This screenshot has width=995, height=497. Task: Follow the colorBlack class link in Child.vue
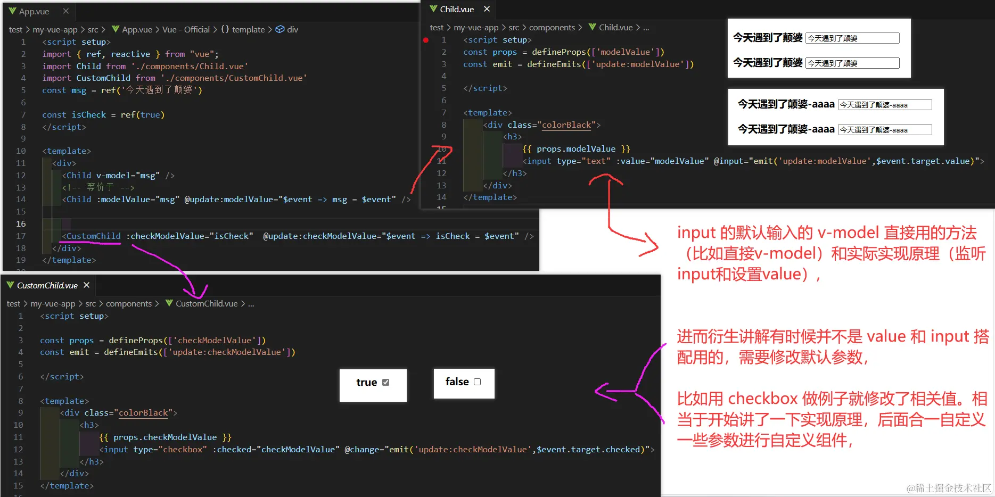point(566,125)
